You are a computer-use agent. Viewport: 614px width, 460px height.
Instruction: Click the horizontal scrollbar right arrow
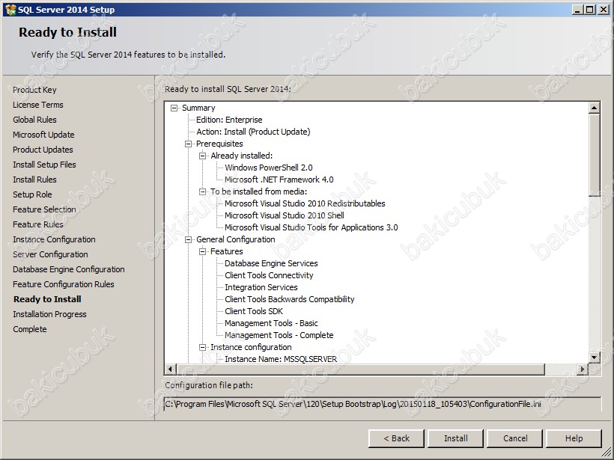(x=582, y=369)
